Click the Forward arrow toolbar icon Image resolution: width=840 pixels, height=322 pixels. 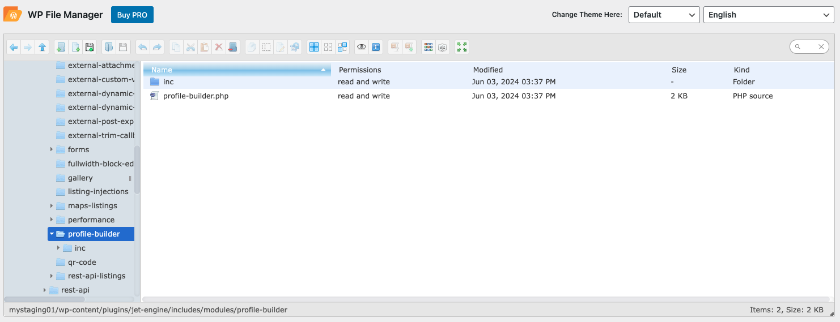(x=28, y=48)
